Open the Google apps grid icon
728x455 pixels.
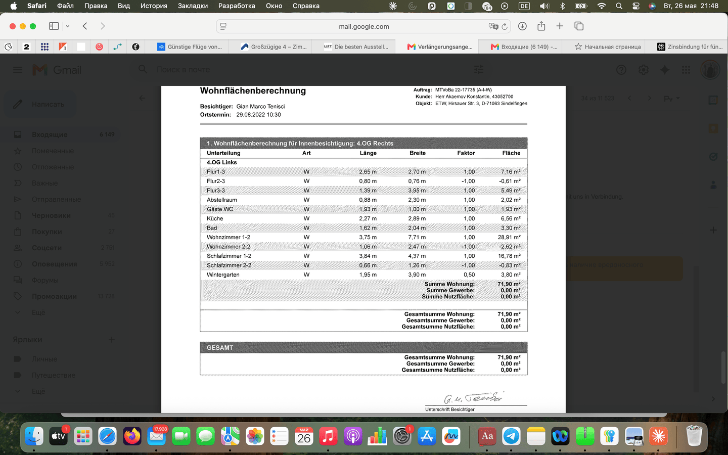[x=686, y=70]
